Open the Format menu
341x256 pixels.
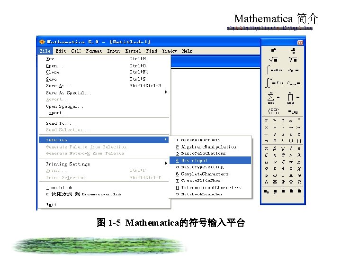click(x=94, y=51)
